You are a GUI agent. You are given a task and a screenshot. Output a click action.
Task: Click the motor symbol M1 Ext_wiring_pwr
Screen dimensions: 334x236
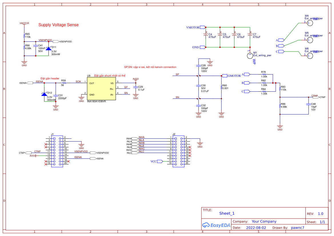[250, 55]
